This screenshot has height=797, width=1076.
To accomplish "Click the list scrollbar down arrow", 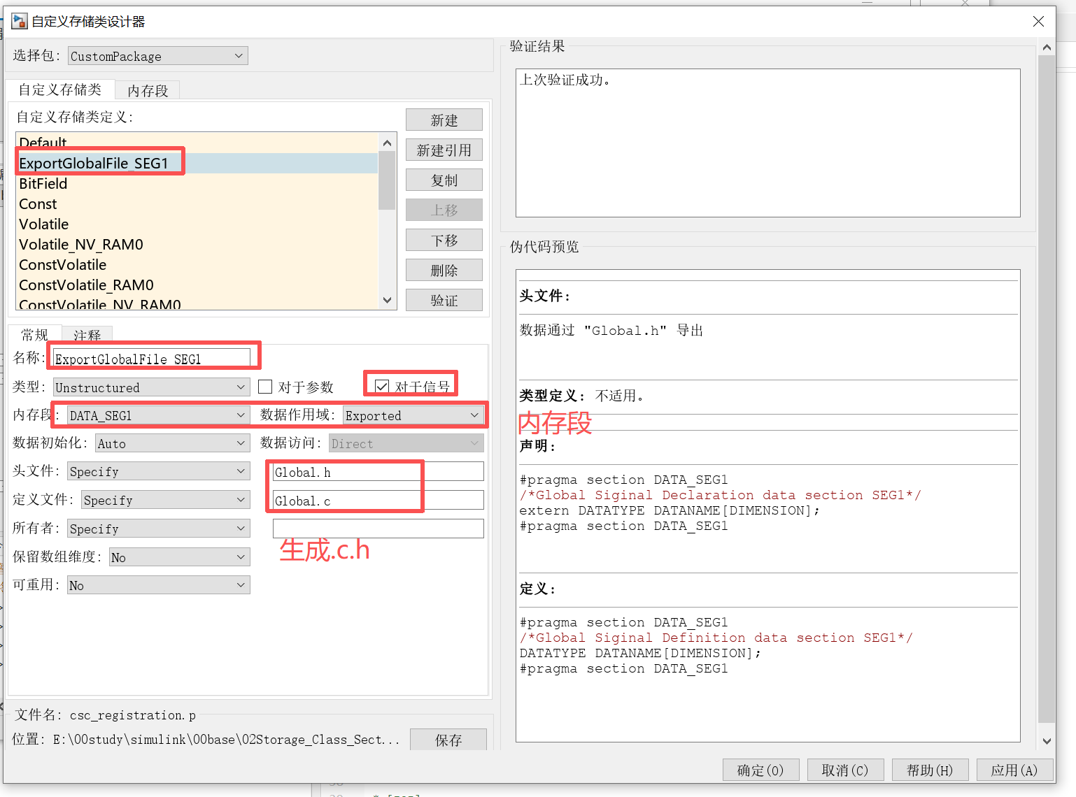I will coord(387,301).
